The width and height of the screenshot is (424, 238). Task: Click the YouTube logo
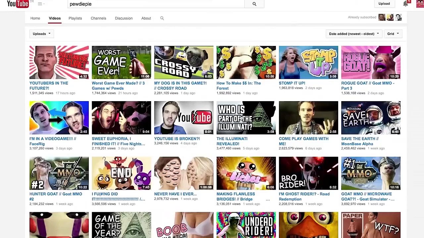click(18, 4)
